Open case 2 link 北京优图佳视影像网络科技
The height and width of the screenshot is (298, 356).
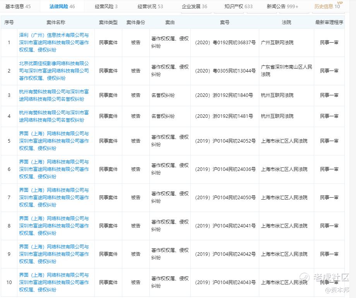point(54,71)
